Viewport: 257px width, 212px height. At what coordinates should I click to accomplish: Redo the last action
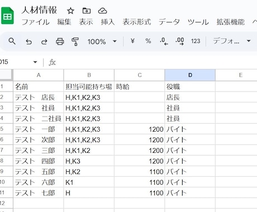tap(44, 41)
